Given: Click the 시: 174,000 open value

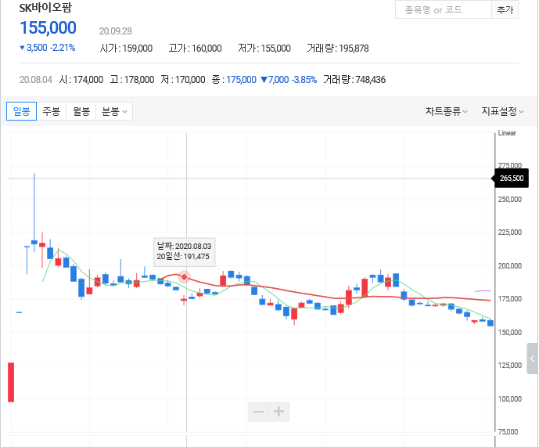Looking at the screenshot, I should click(81, 80).
